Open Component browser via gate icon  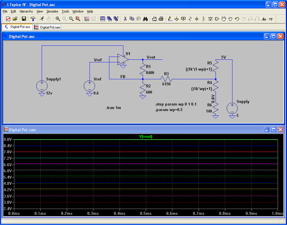click(217, 19)
